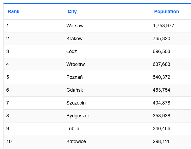Select the 637,683 population cell
The width and height of the screenshot is (191, 149).
pos(162,64)
